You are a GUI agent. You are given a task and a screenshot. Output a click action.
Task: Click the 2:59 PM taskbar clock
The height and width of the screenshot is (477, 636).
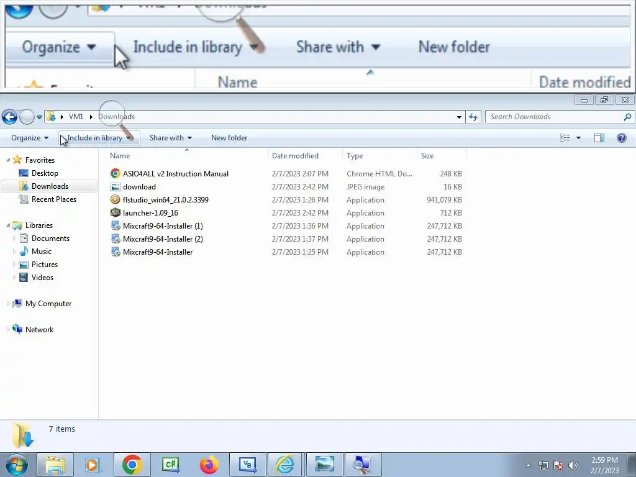(604, 460)
